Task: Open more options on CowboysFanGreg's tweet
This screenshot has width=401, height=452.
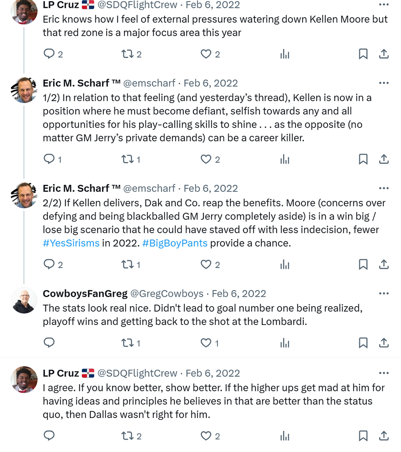Action: tap(384, 293)
